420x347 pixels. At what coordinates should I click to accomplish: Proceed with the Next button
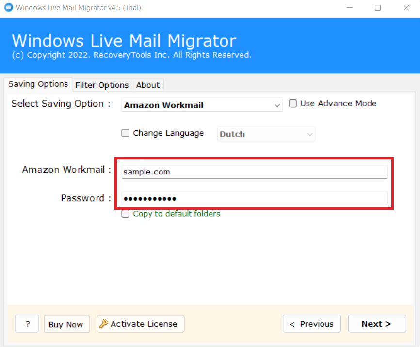(377, 324)
